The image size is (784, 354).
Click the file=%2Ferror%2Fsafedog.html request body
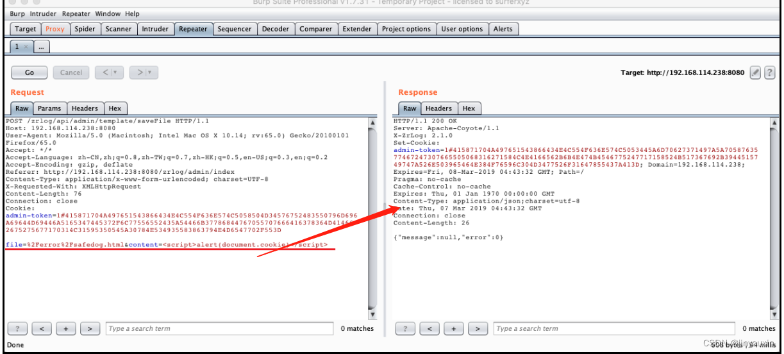[x=167, y=244]
